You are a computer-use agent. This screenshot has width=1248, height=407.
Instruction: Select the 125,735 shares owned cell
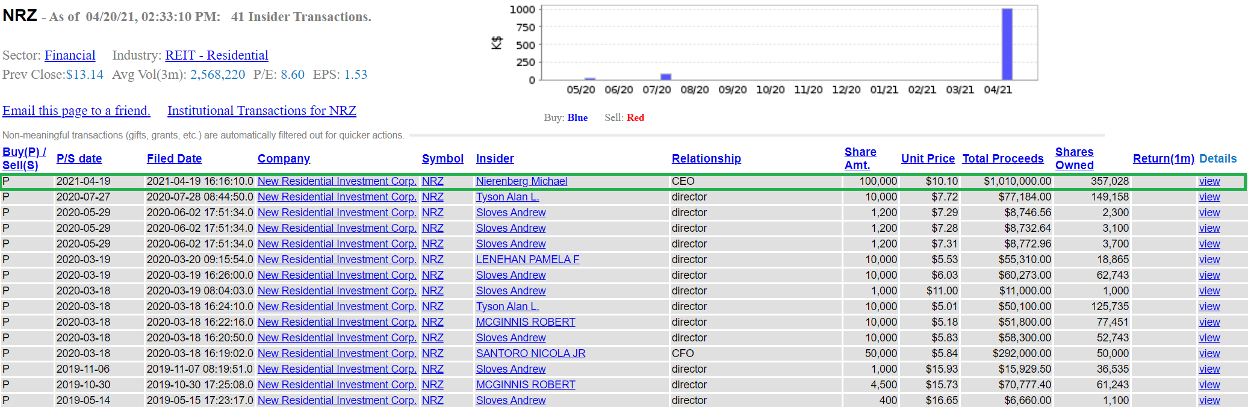click(1091, 306)
